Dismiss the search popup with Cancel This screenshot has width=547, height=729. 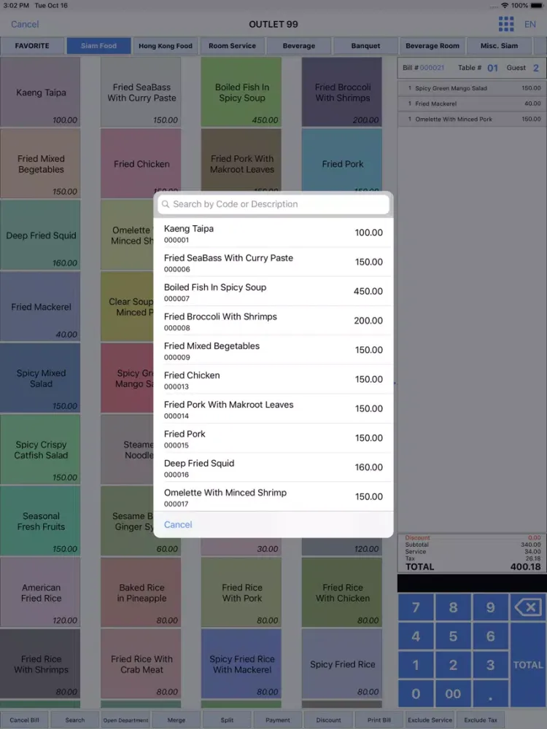click(x=178, y=525)
